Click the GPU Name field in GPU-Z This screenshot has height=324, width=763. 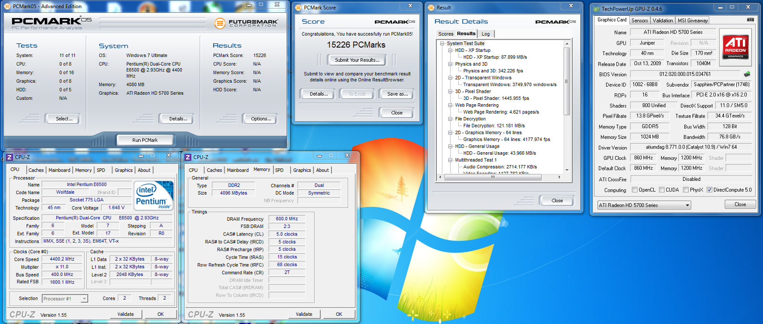coord(673,32)
